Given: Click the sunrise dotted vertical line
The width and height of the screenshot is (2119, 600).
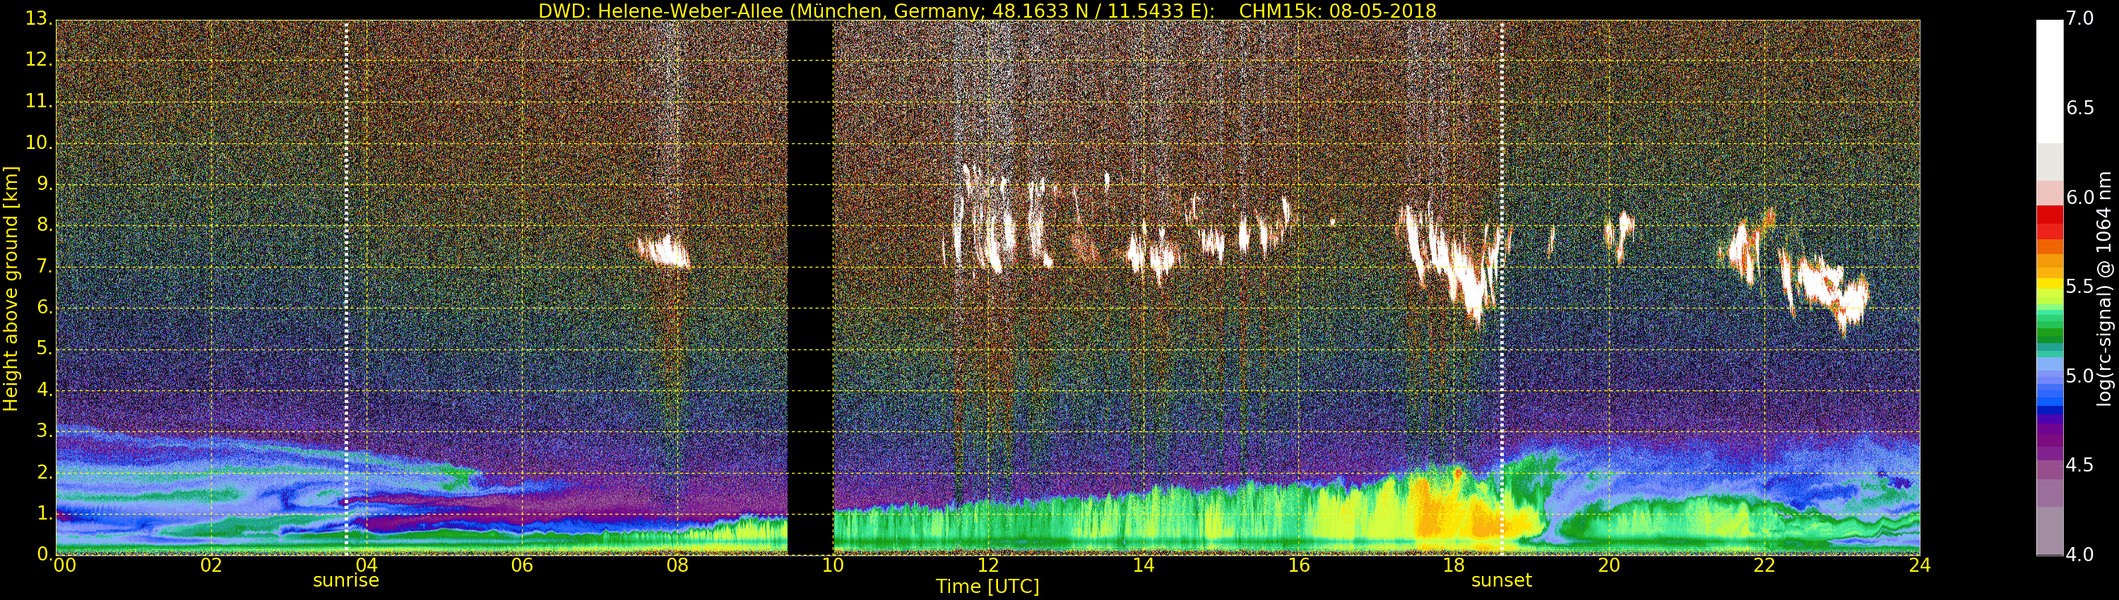Looking at the screenshot, I should 346,288.
